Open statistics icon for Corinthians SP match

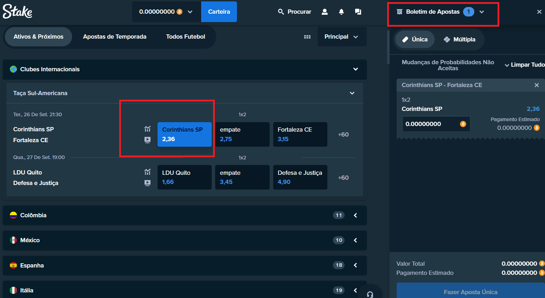point(147,129)
